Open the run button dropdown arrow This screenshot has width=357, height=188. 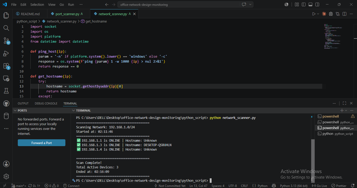(x=318, y=14)
